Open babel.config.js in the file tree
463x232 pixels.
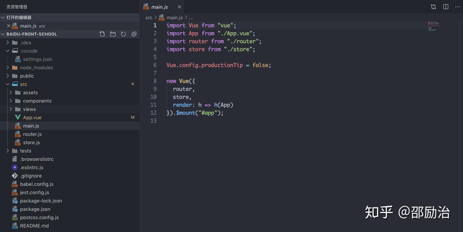point(70,184)
